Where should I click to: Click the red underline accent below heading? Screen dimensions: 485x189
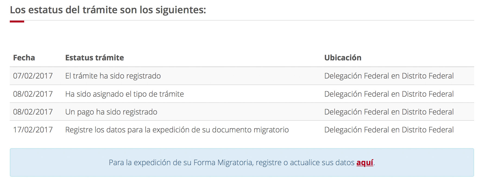(x=17, y=21)
